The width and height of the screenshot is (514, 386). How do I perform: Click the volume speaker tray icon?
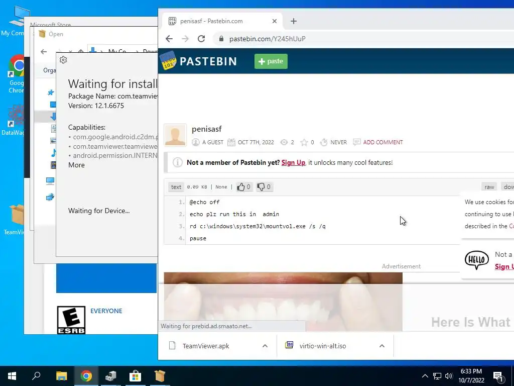(x=449, y=376)
